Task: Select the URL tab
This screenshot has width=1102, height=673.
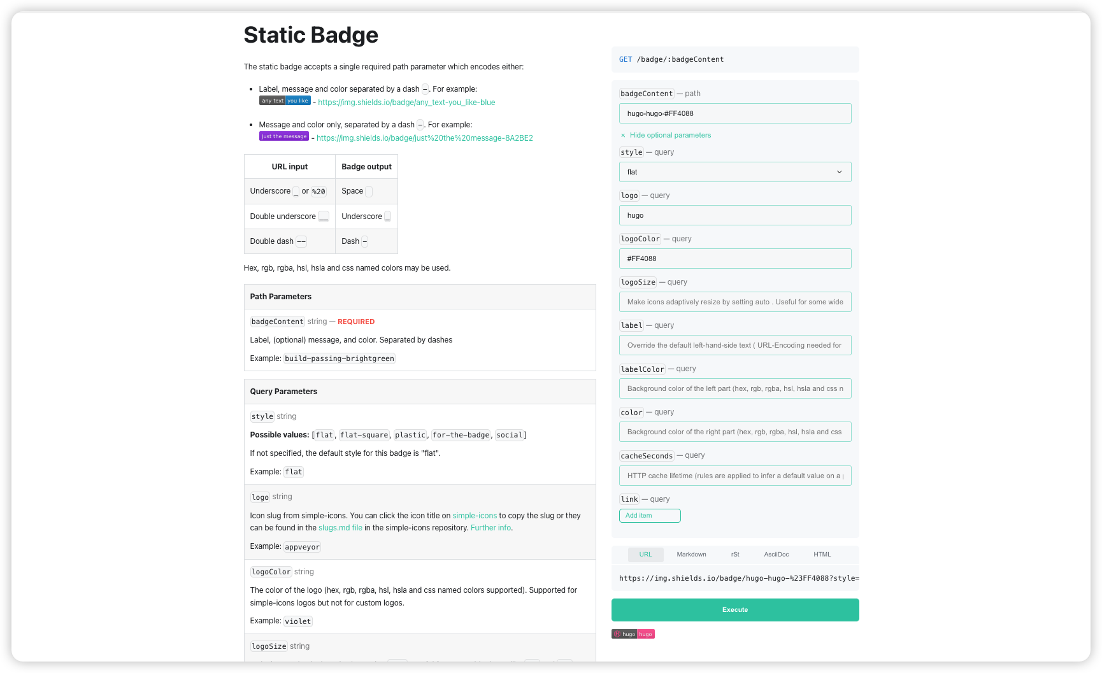Action: click(x=645, y=555)
